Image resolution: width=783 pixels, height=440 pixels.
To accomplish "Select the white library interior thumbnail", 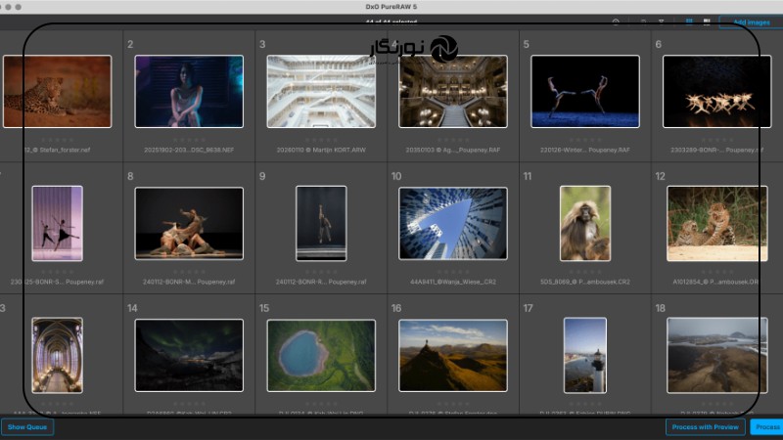I will point(321,91).
